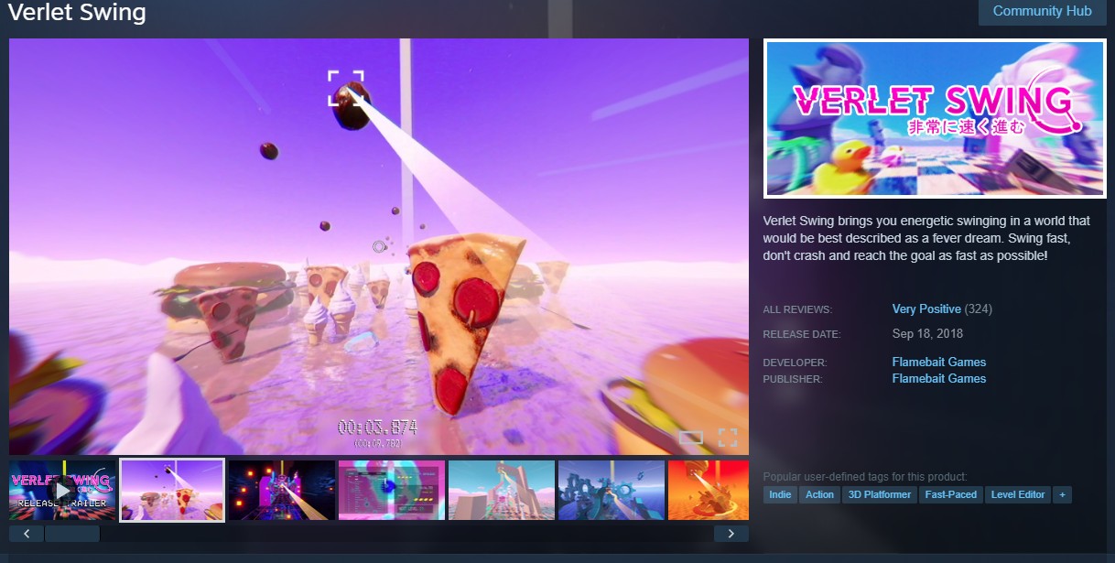Toggle fullscreen on the screenshot viewer

tap(728, 438)
